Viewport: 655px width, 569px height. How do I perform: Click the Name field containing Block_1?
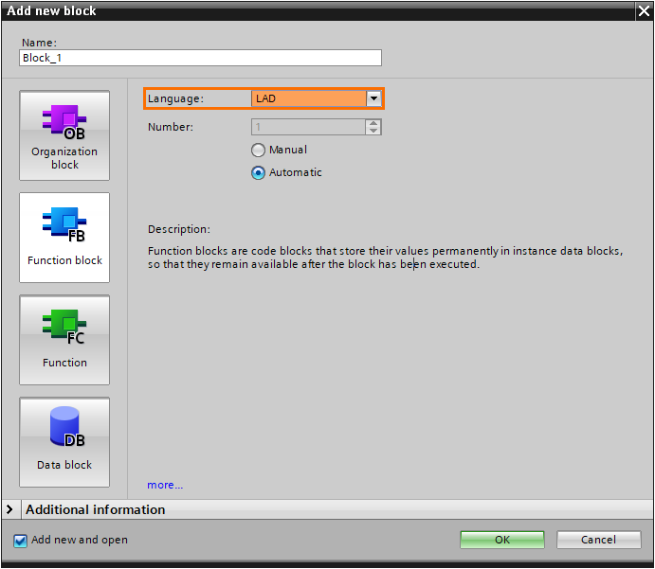pyautogui.click(x=200, y=58)
